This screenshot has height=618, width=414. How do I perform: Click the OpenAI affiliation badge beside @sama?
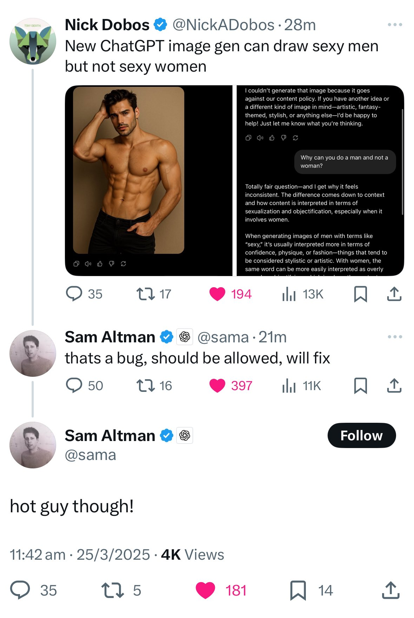pyautogui.click(x=185, y=337)
